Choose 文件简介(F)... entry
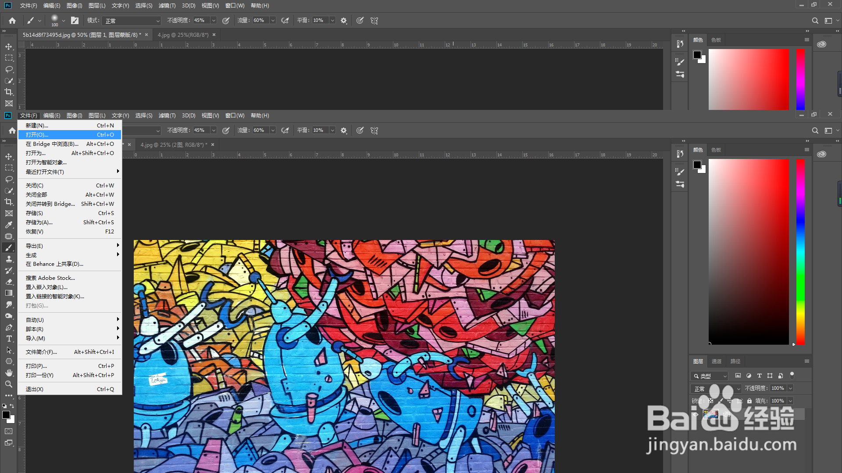The image size is (842, 473). [x=70, y=352]
